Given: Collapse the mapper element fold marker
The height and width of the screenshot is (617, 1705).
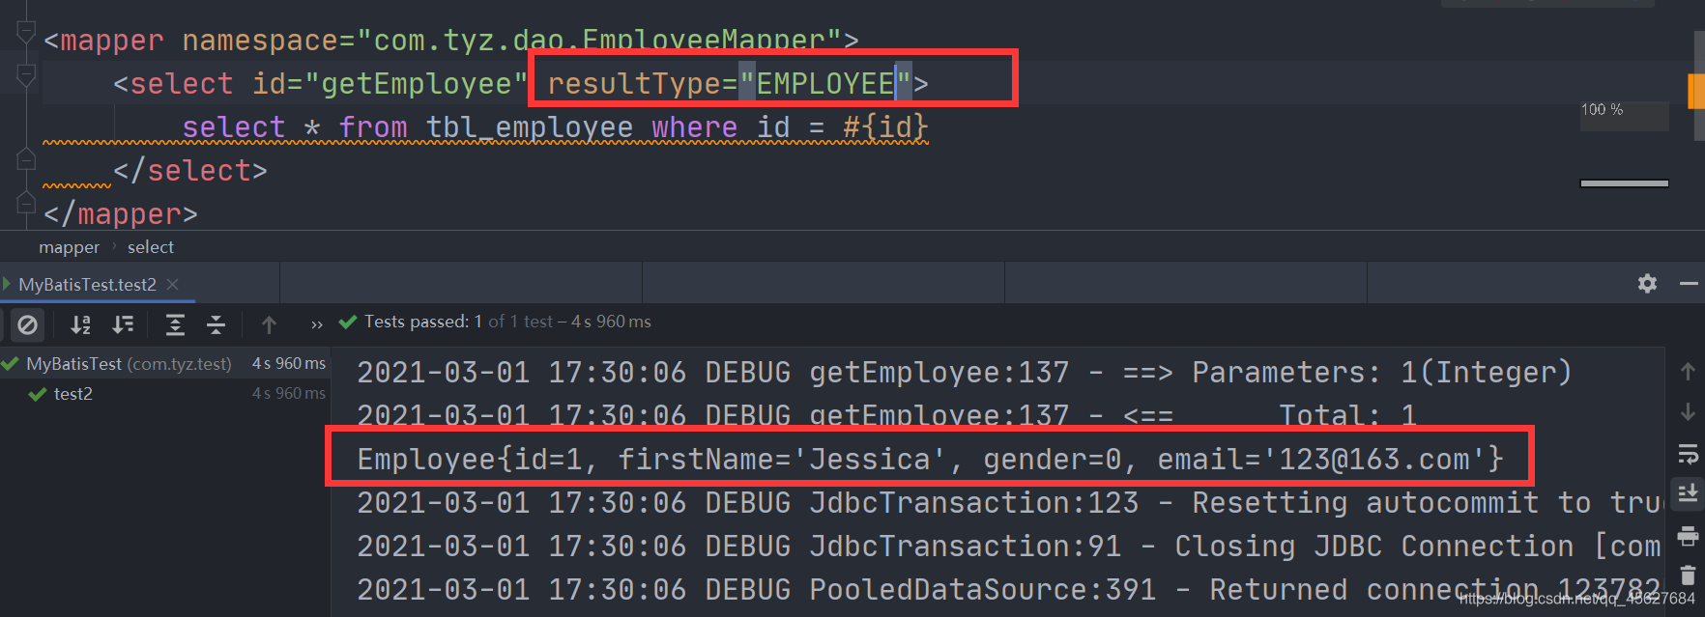Looking at the screenshot, I should (27, 33).
